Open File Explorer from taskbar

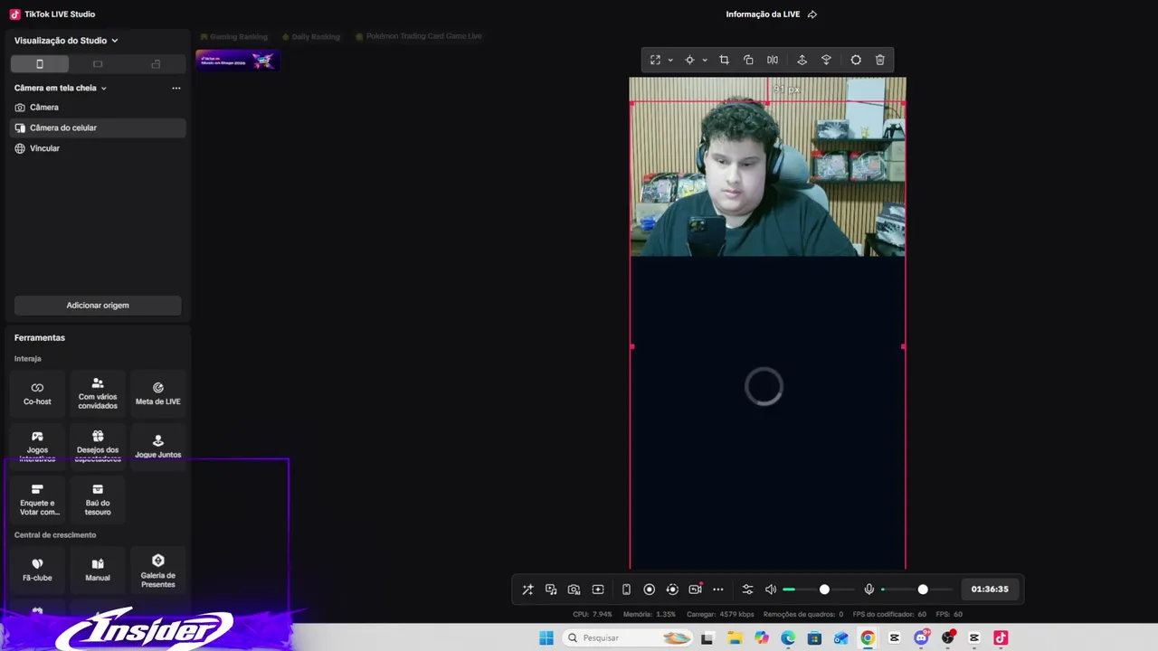click(735, 638)
